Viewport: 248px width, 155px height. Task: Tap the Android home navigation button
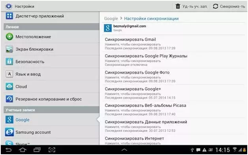point(23,150)
